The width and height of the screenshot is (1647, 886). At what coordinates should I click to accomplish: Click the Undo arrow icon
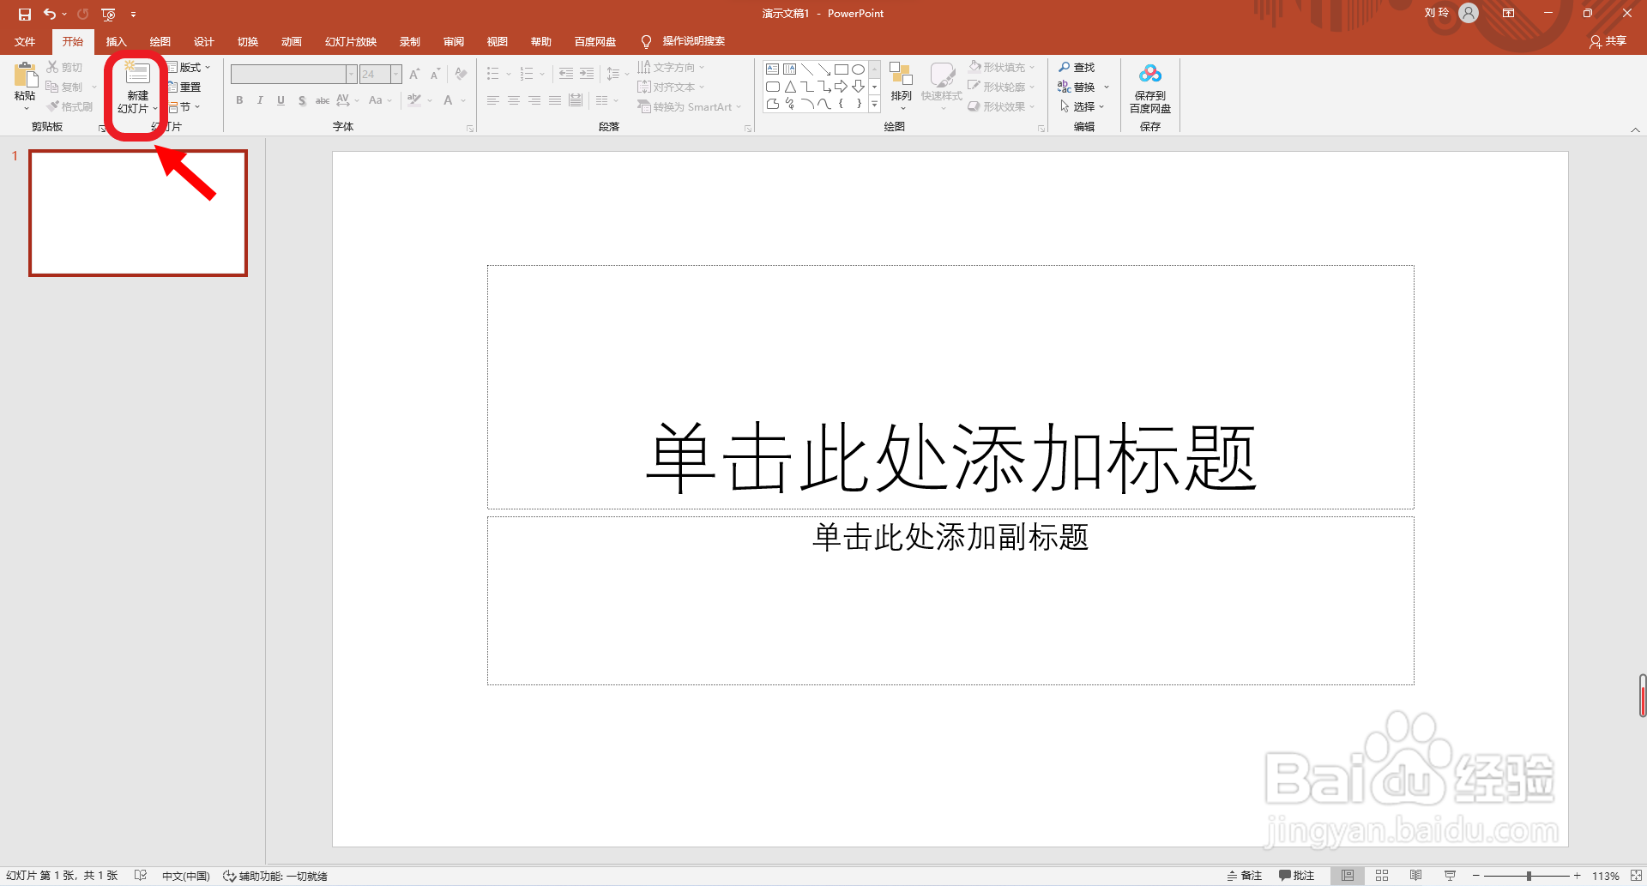tap(50, 14)
